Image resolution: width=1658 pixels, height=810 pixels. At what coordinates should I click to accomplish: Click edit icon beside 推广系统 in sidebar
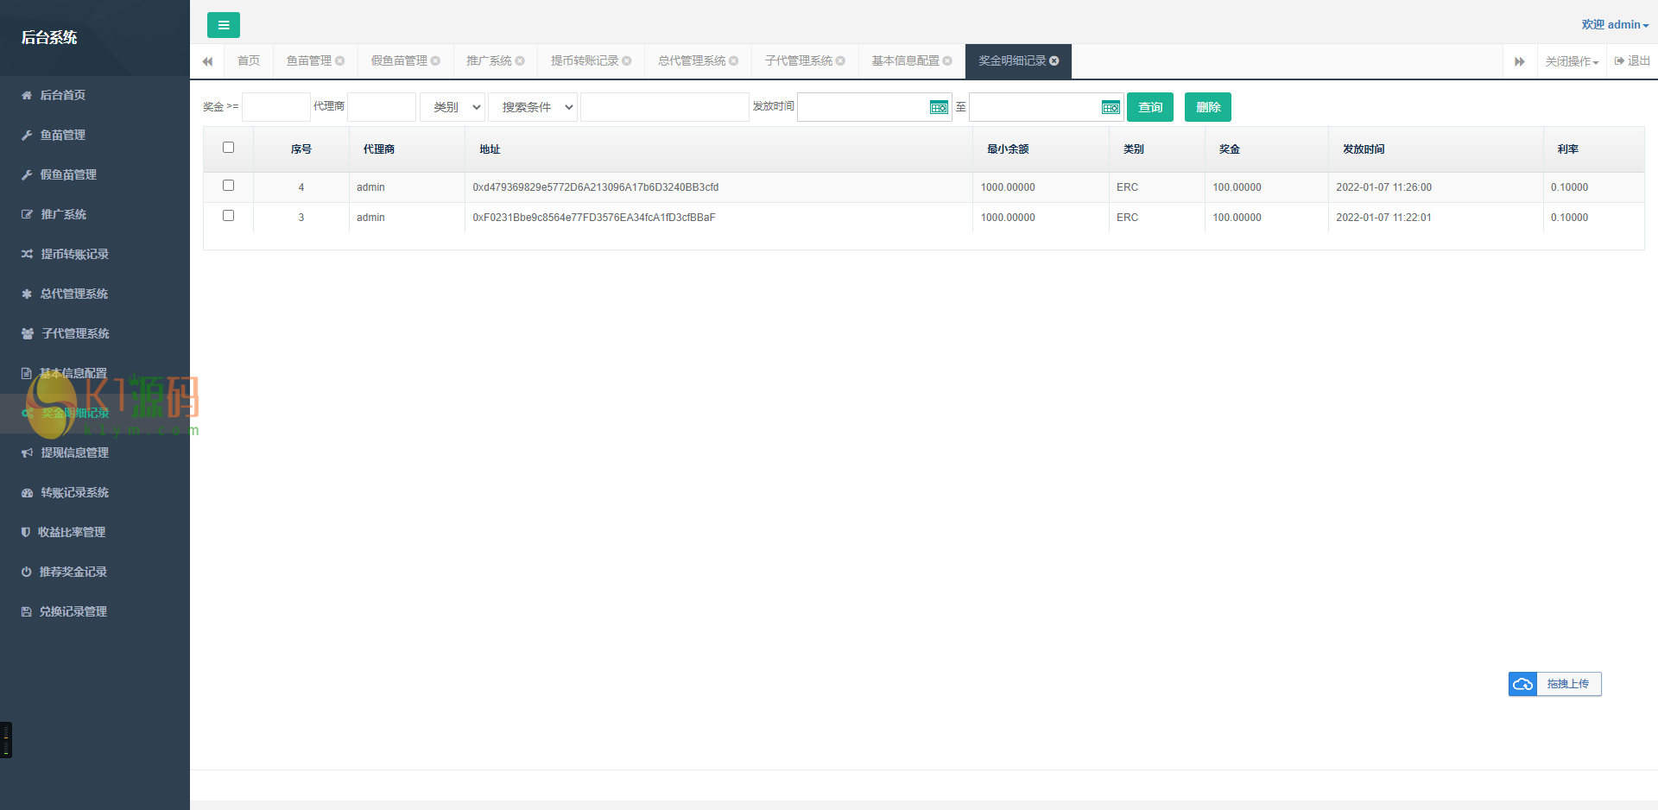(x=27, y=214)
